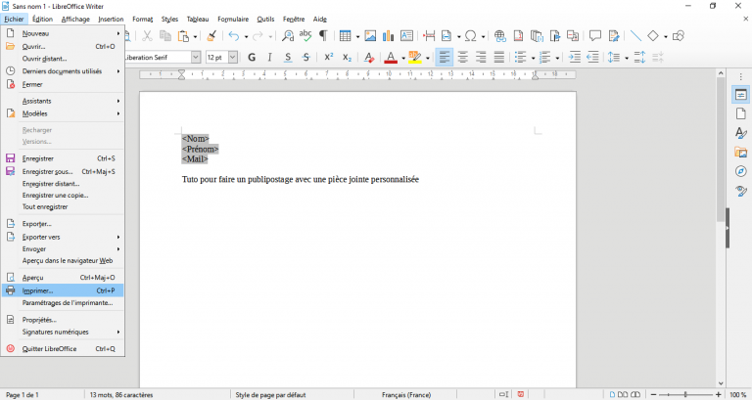This screenshot has height=400, width=752.
Task: Toggle Superscript X² button
Action: click(x=329, y=58)
